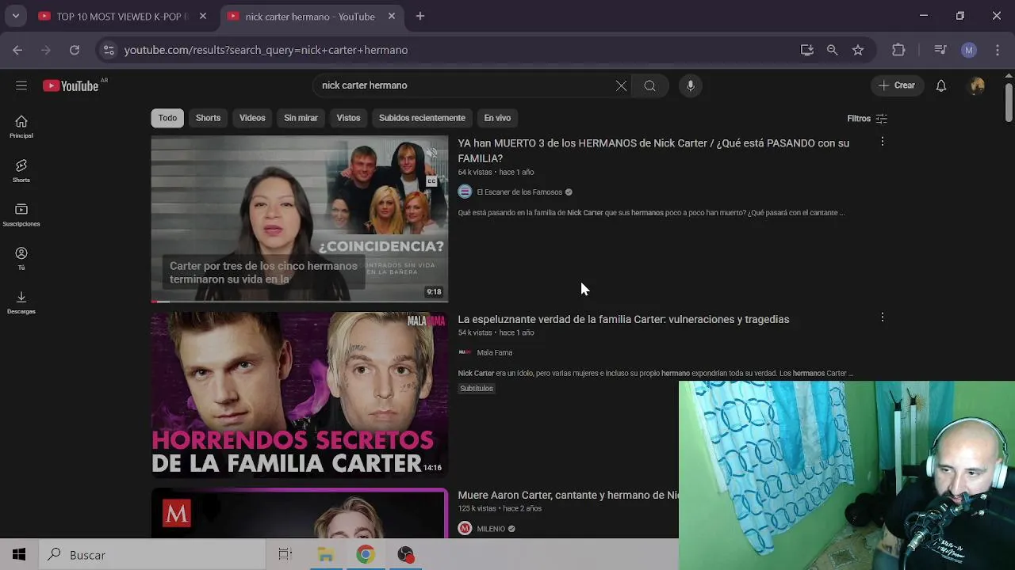Open Chrome three-dot menu
1015x570 pixels.
pos(997,50)
